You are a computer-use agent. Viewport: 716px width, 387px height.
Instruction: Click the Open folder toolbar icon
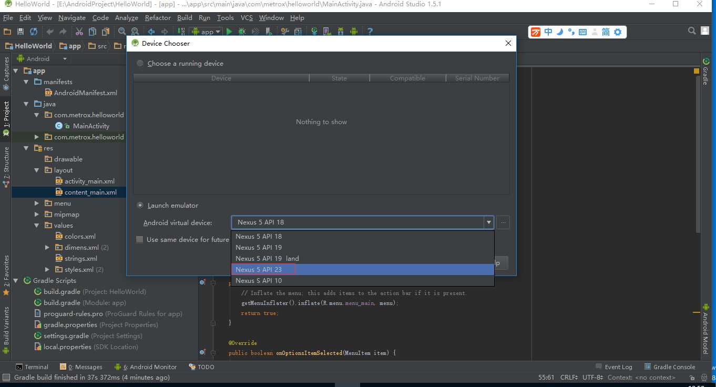[7, 32]
